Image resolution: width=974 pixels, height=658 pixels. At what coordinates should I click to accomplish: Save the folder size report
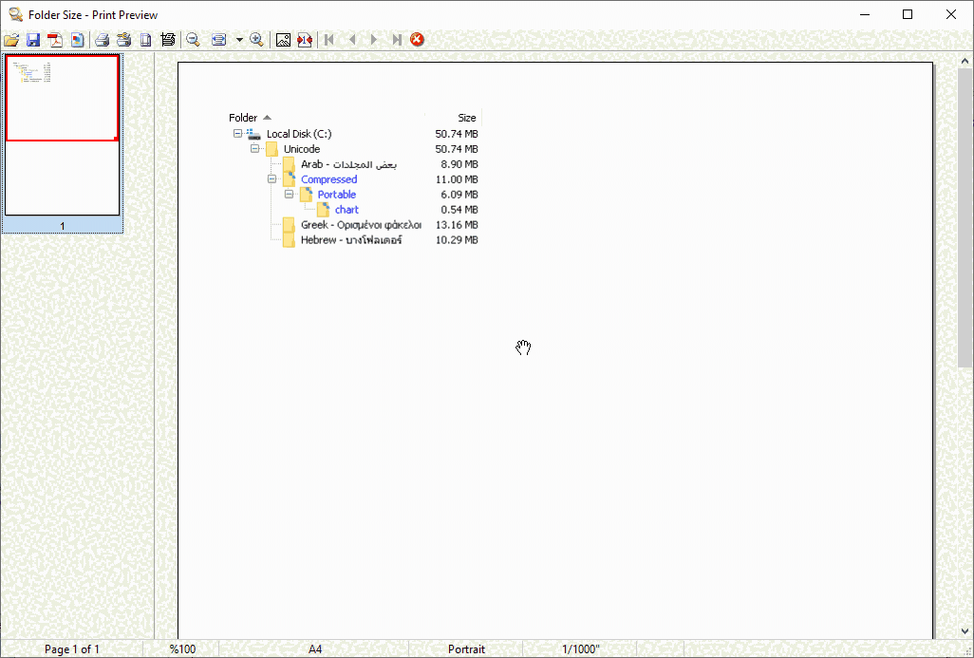(x=33, y=39)
